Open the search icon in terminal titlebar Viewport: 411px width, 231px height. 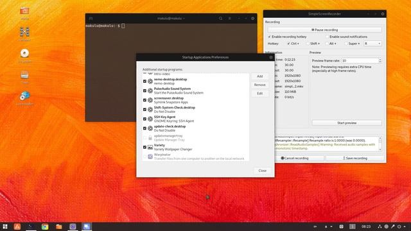(220, 19)
